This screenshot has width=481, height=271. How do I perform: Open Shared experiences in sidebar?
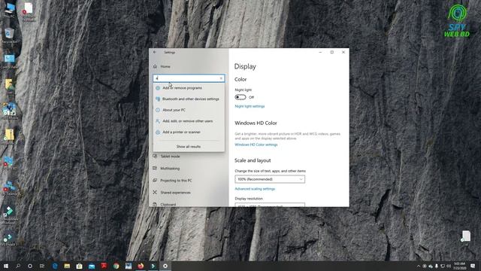click(175, 193)
